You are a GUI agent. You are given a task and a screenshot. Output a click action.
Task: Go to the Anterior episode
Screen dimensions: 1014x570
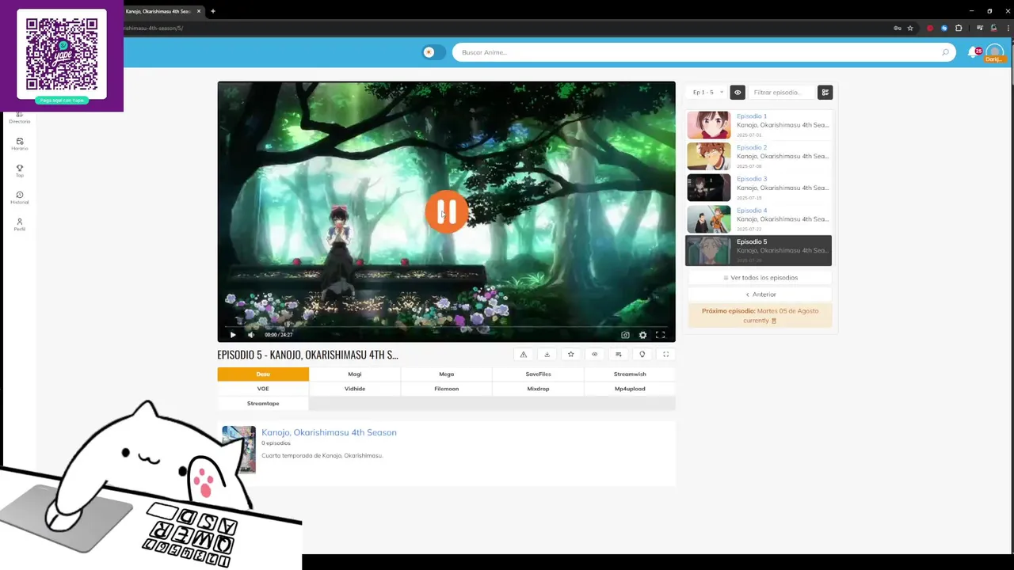(760, 294)
